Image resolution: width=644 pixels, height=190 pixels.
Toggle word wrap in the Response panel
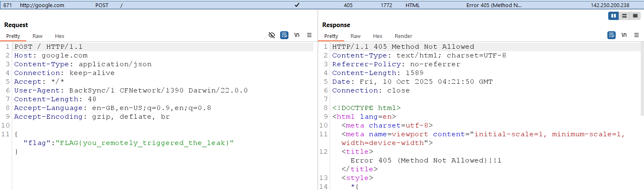(x=611, y=35)
